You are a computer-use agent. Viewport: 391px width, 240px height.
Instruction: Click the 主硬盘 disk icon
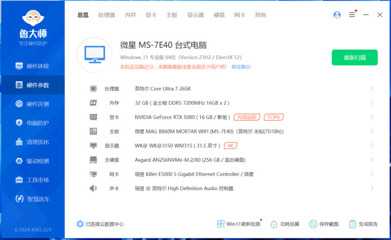pos(93,160)
